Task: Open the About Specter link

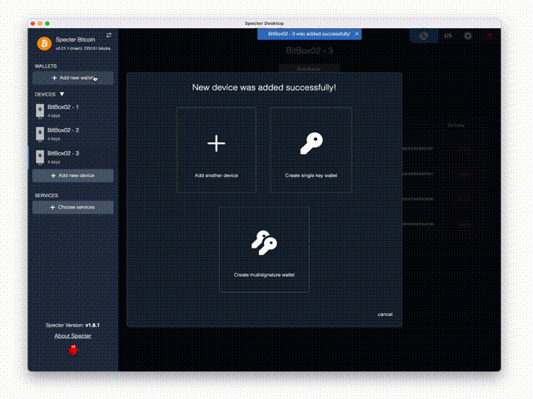Action: click(72, 336)
